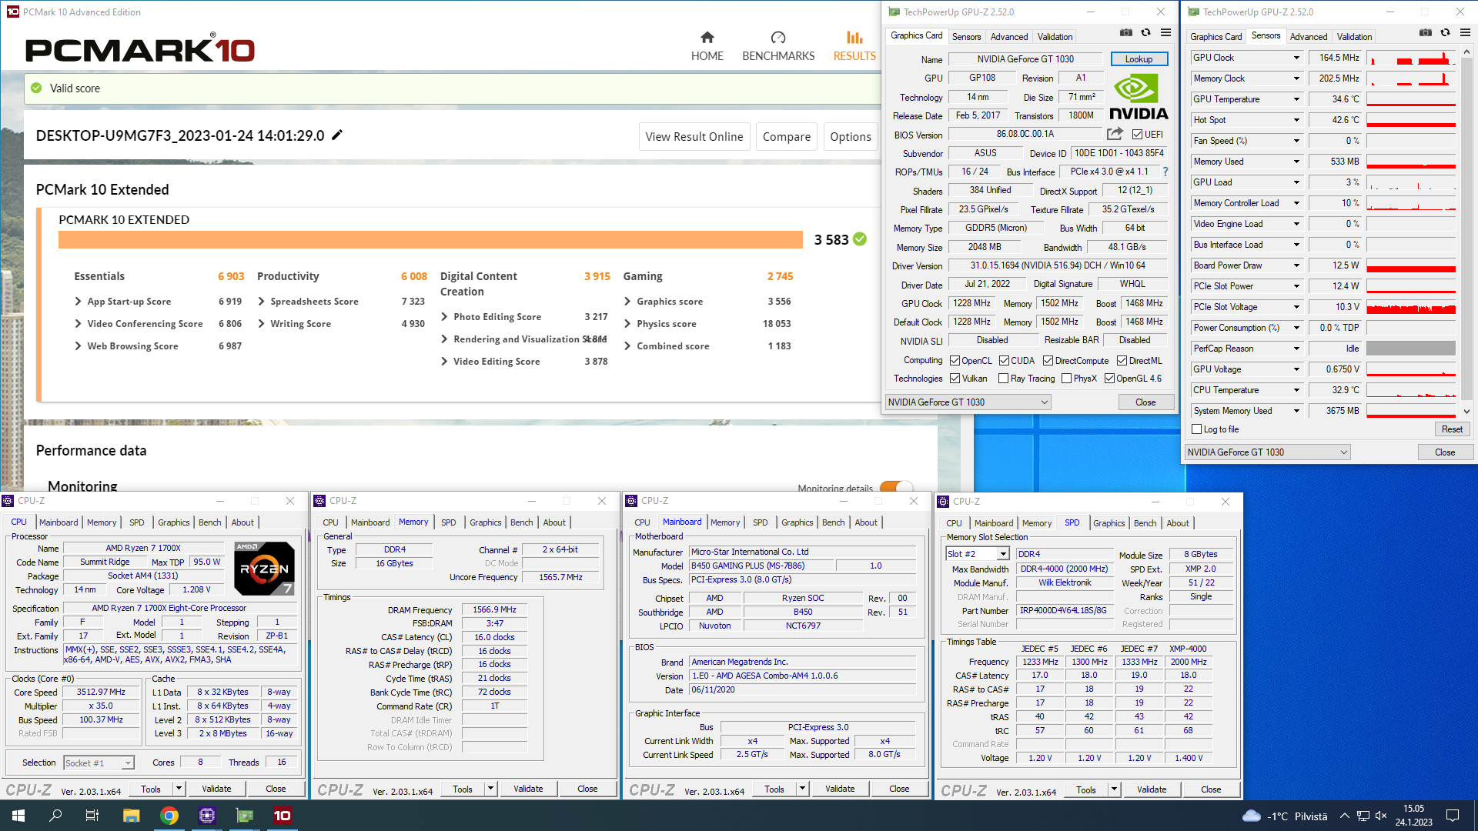This screenshot has width=1478, height=831.
Task: Open File Explorer from the taskbar
Action: click(131, 816)
